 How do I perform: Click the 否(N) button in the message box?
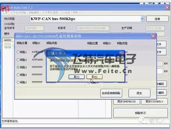[x=94, y=77]
